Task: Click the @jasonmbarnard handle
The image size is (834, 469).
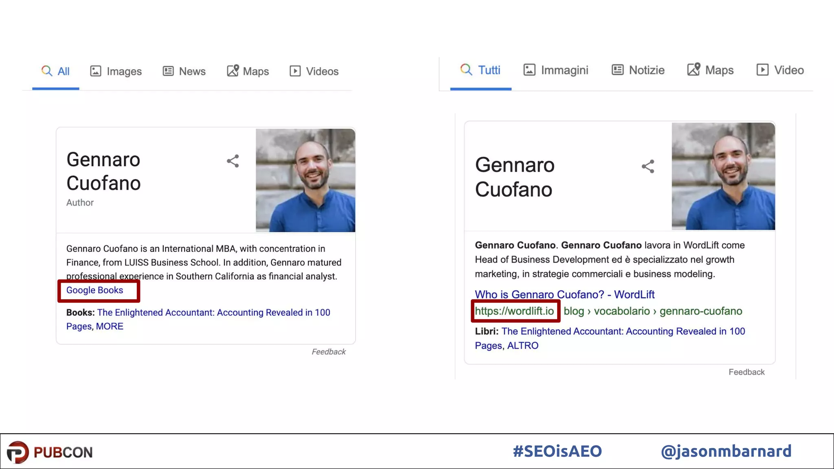Action: click(726, 451)
